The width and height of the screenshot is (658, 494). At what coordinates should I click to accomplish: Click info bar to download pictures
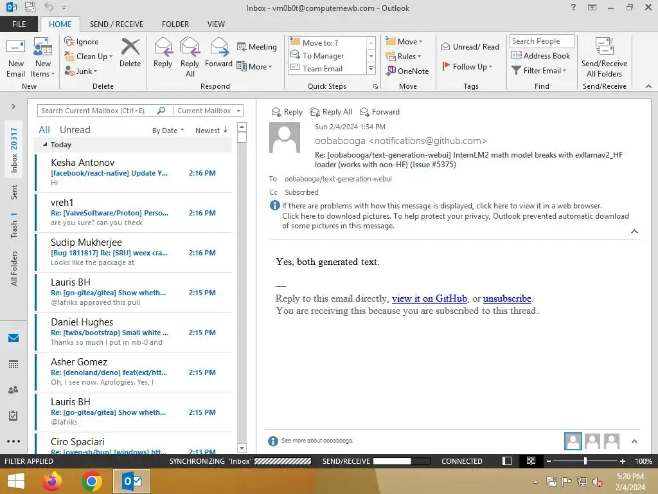(456, 221)
